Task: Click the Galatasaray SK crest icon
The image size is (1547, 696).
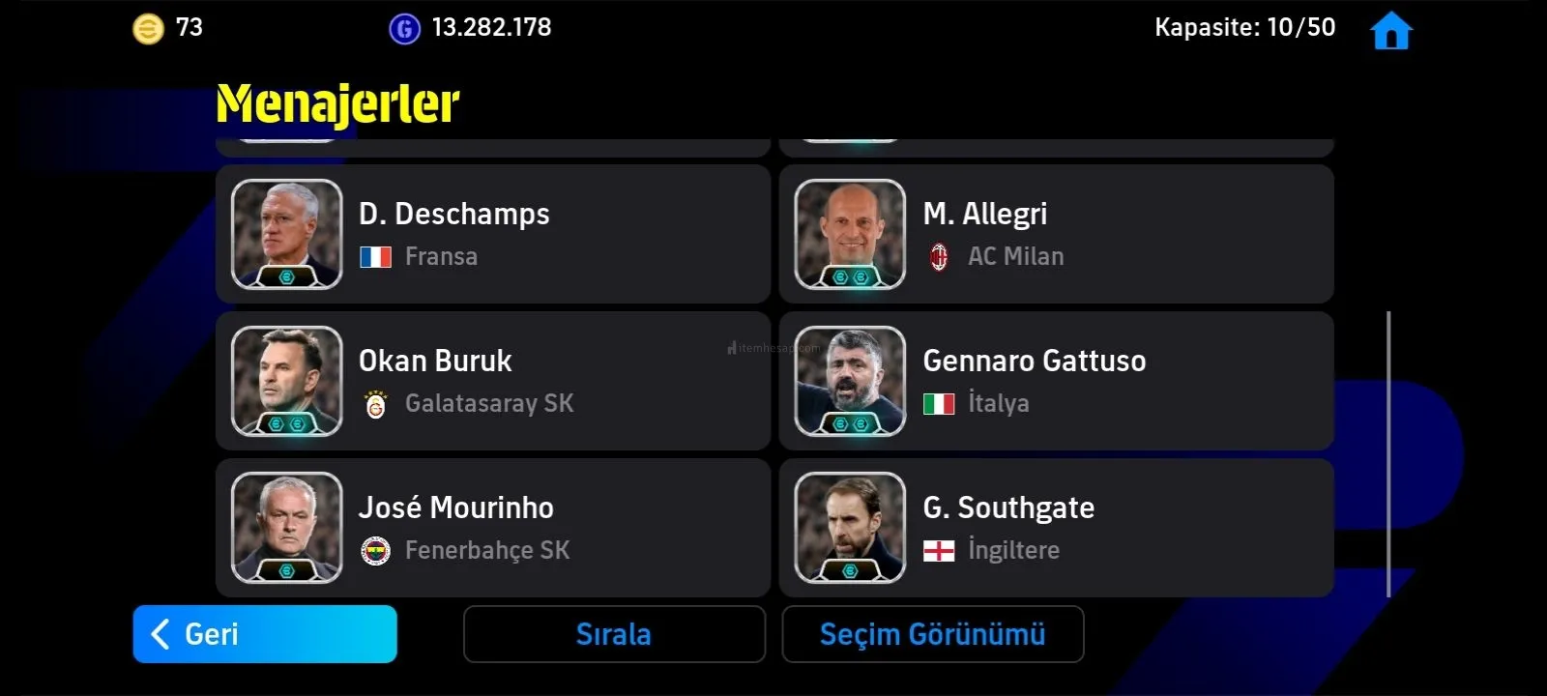Action: click(375, 404)
